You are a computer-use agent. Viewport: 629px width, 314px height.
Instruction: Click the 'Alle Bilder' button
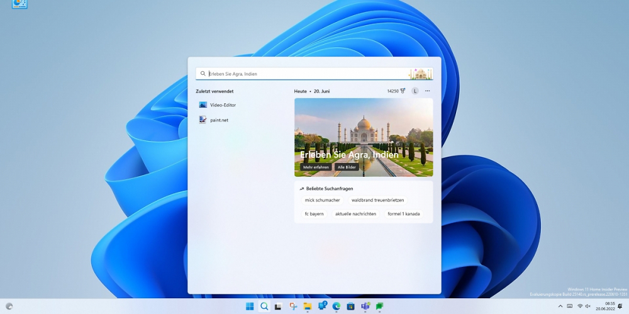[x=347, y=167]
